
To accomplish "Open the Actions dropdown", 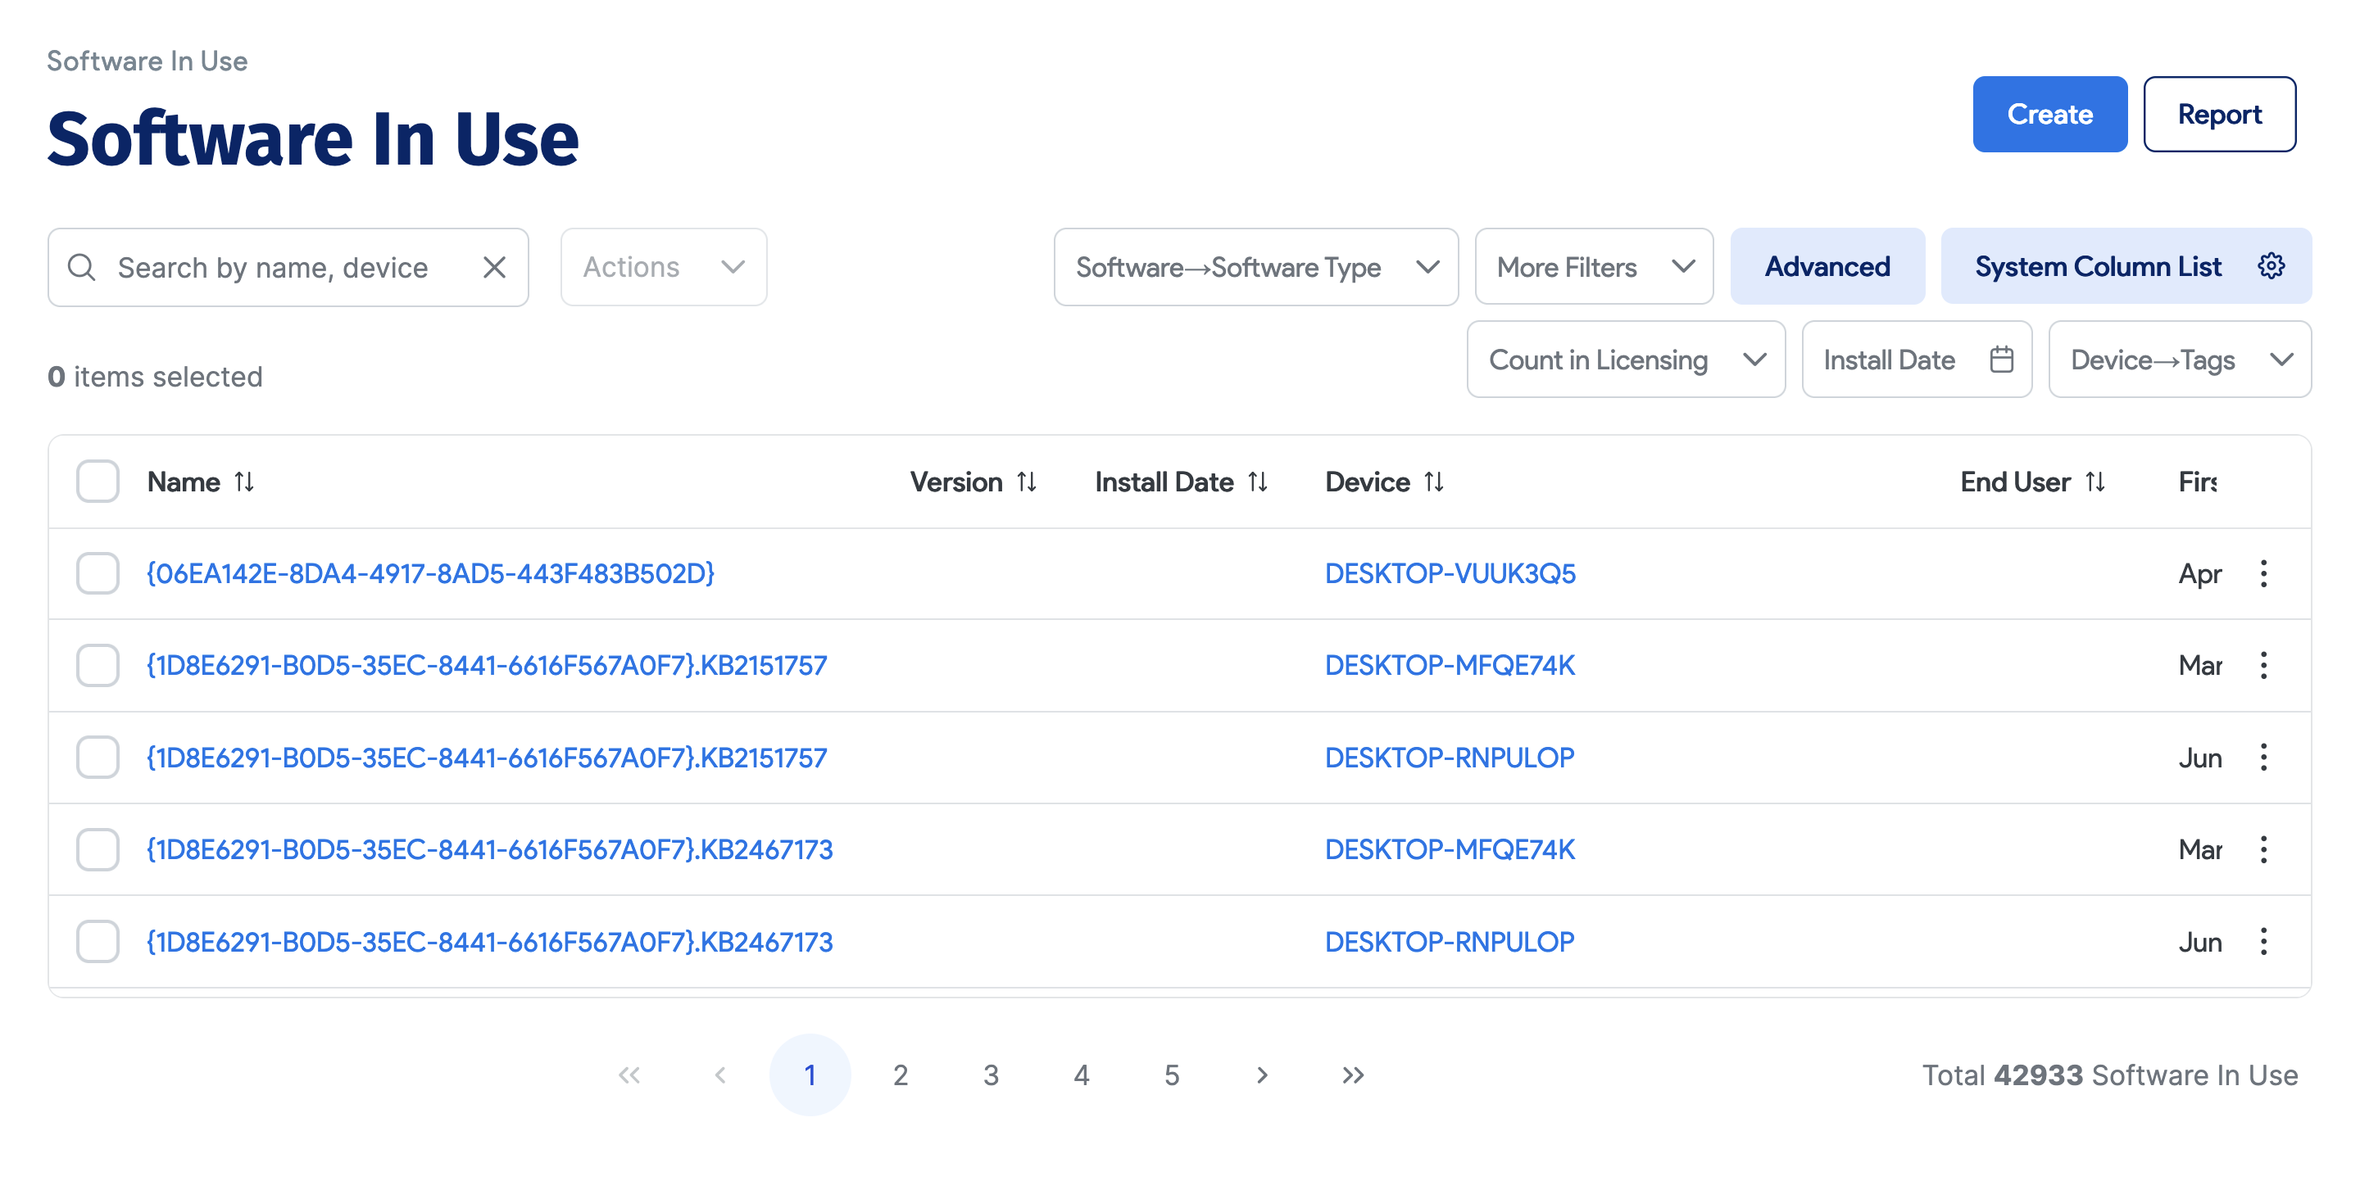I will (662, 266).
